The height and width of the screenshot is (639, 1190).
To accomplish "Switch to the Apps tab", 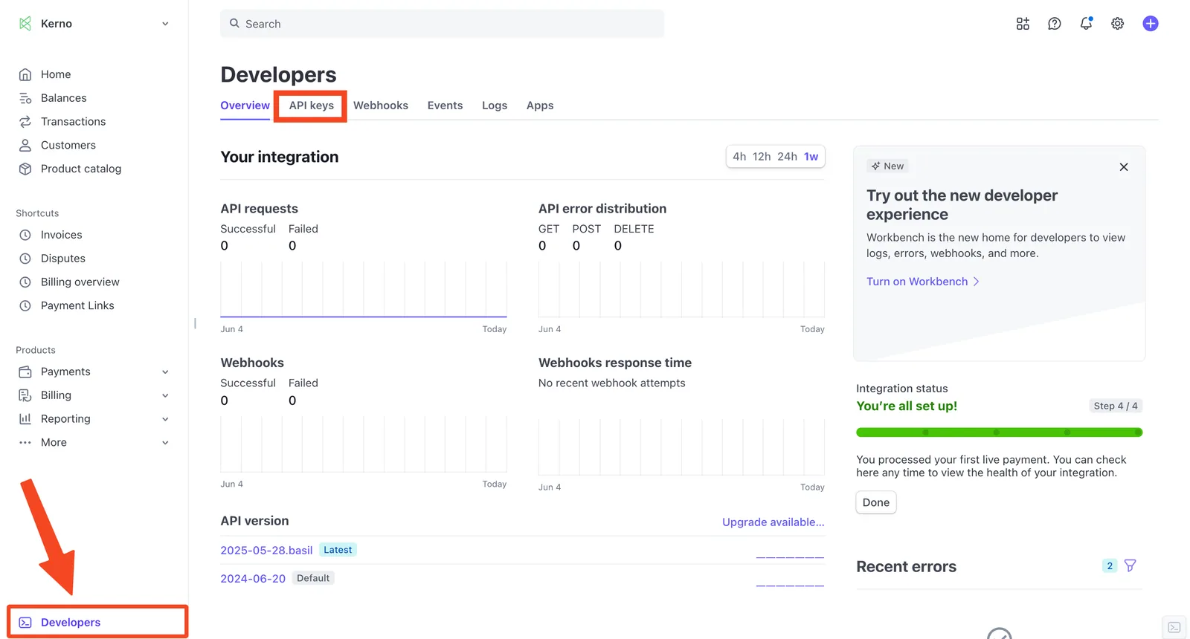I will [x=540, y=106].
